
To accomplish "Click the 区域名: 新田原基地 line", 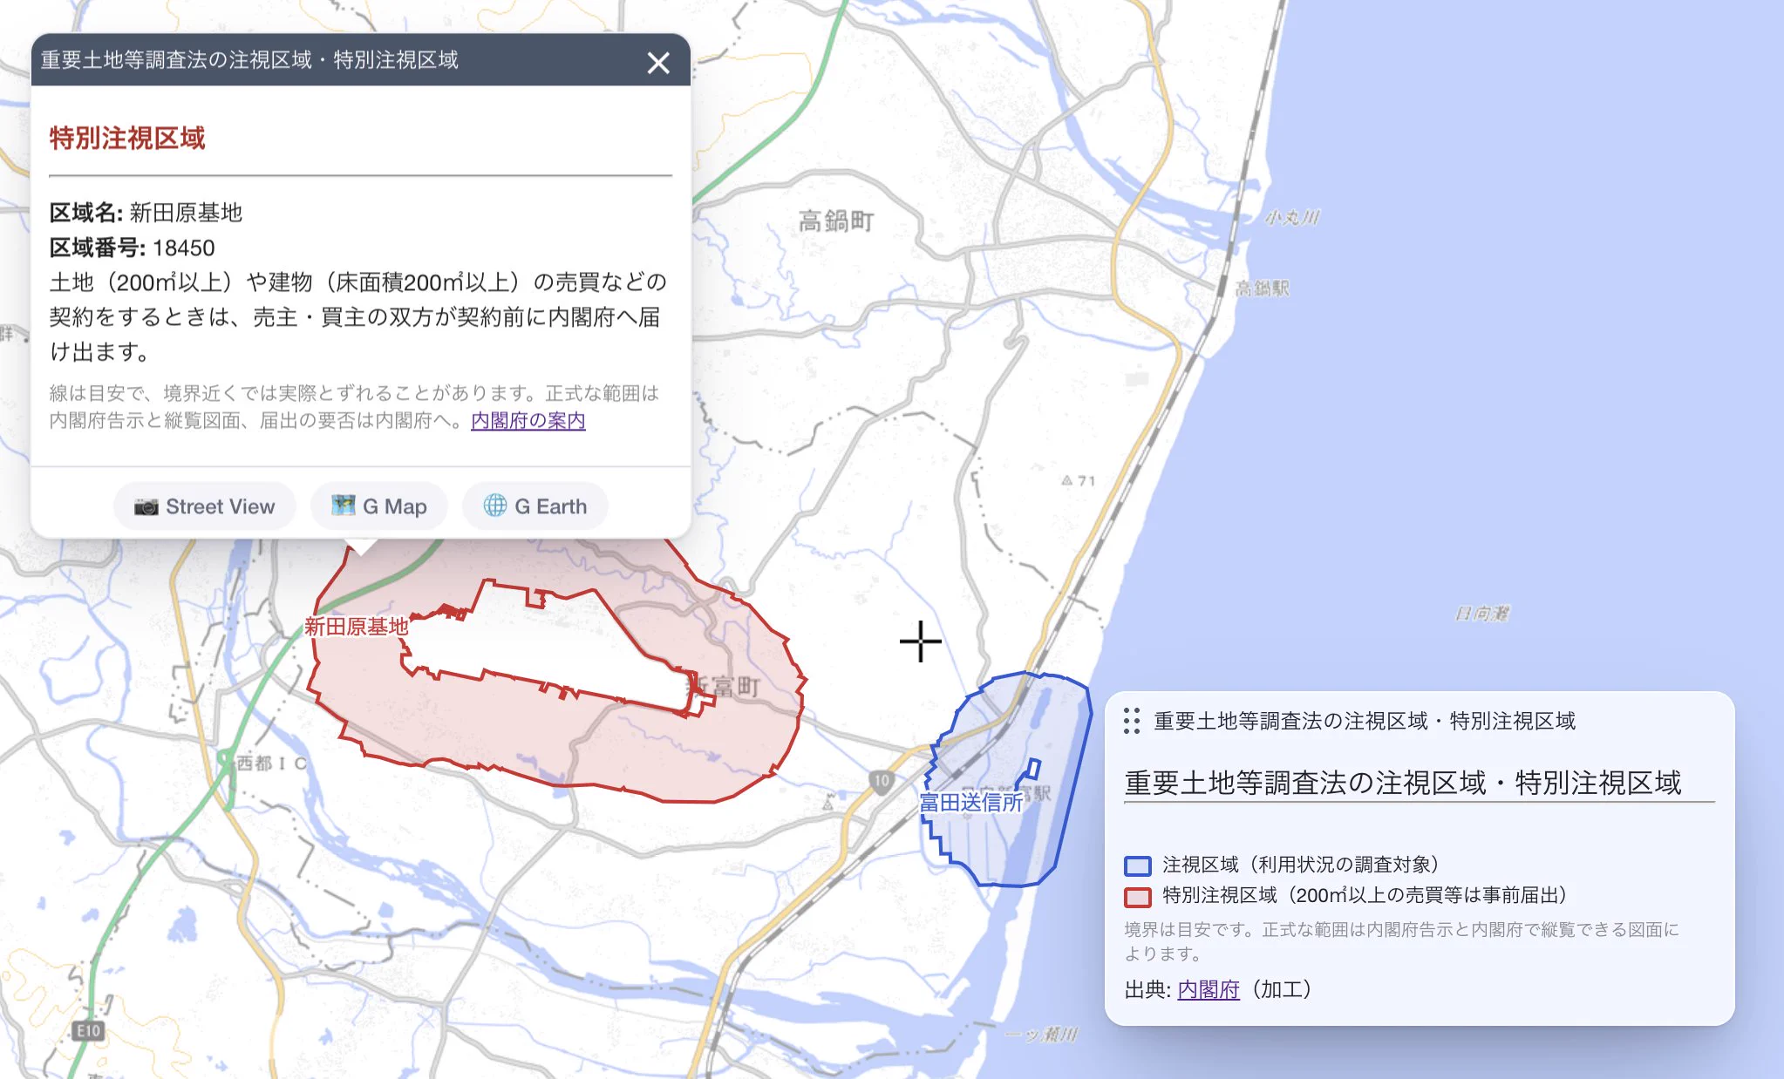I will [x=146, y=213].
